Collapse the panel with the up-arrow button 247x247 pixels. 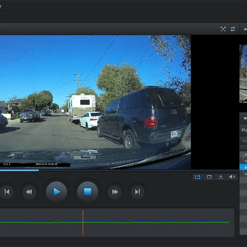(x=245, y=29)
